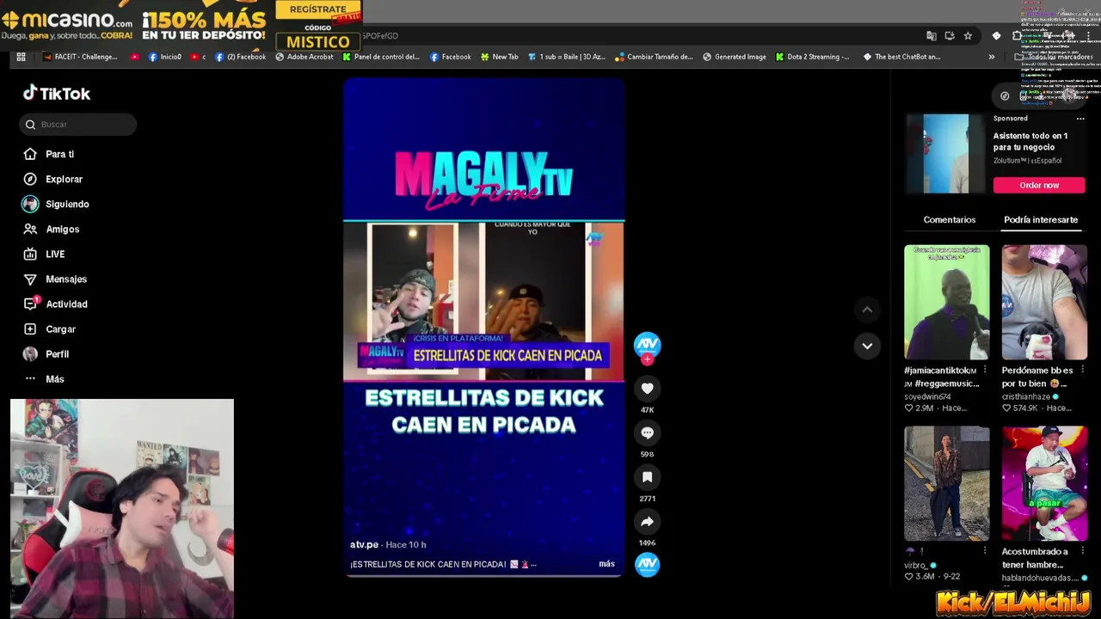This screenshot has width=1101, height=619.
Task: Open options for the Acostumbrado a tener video
Action: pos(1082,551)
